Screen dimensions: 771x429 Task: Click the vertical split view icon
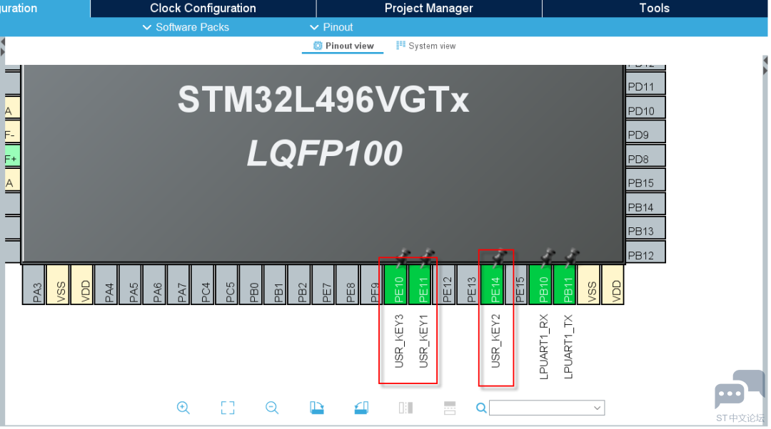(x=405, y=408)
